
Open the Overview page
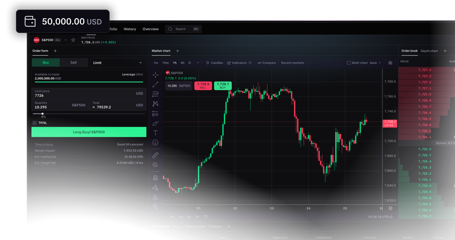pos(150,29)
